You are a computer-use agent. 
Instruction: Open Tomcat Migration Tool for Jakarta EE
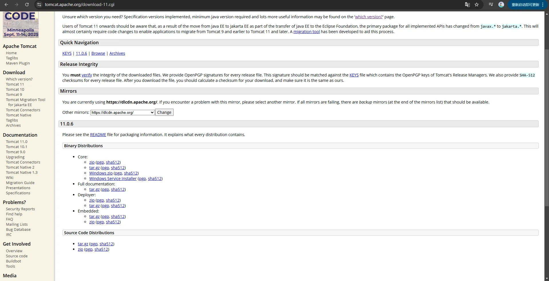[25, 102]
